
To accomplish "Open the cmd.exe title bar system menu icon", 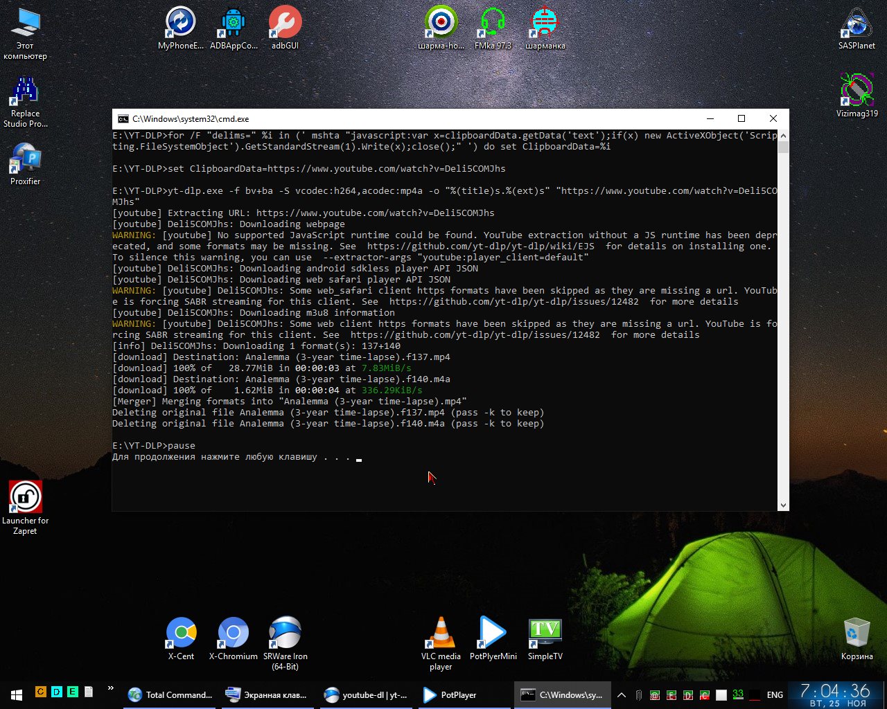I will point(123,118).
